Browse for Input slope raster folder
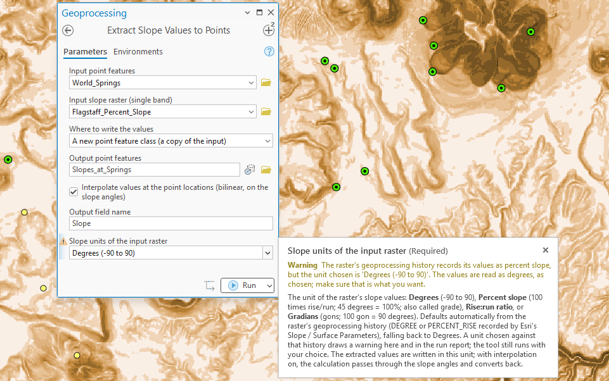Screen dimensions: 609x381 click(266, 111)
